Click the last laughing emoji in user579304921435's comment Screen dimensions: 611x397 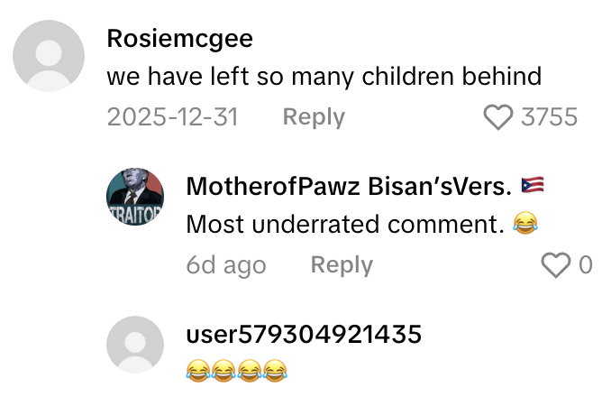pos(275,369)
